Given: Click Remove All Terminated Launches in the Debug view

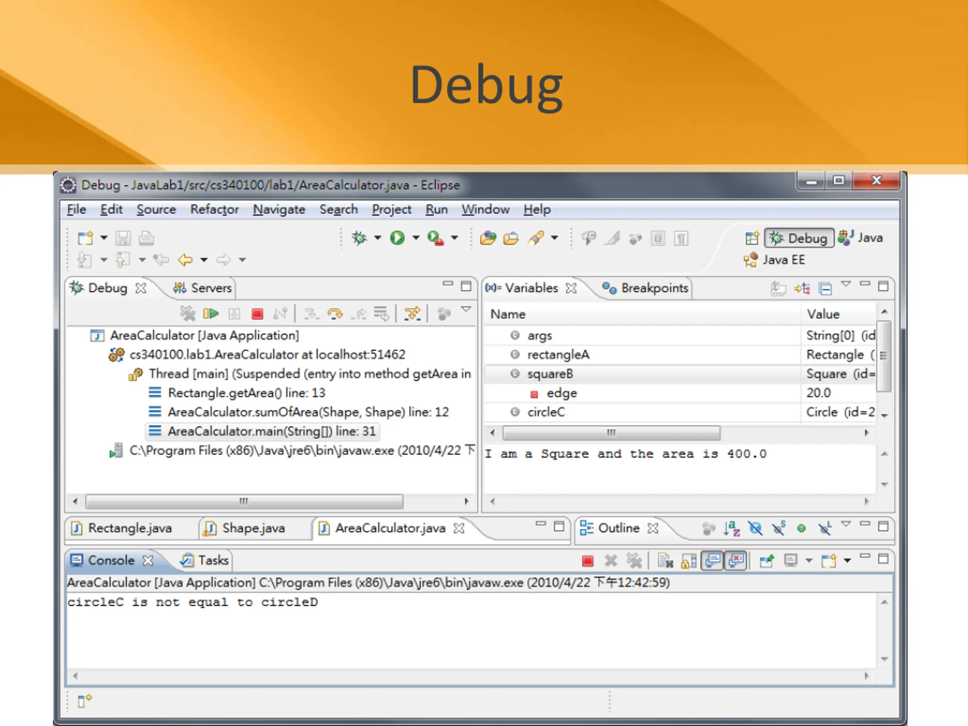Looking at the screenshot, I should click(x=188, y=313).
